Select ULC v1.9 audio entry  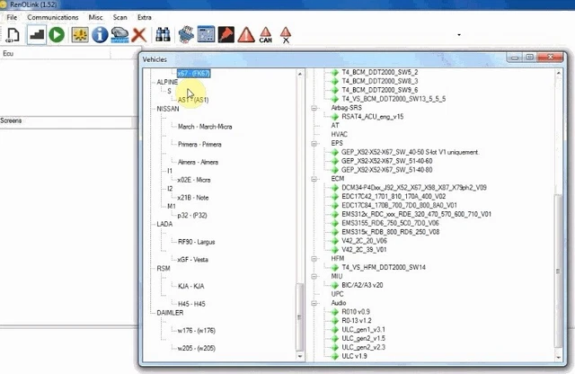tap(354, 356)
